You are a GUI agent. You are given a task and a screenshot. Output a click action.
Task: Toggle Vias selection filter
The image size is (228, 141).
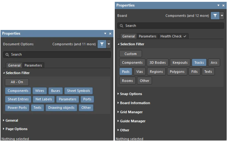pos(140,72)
